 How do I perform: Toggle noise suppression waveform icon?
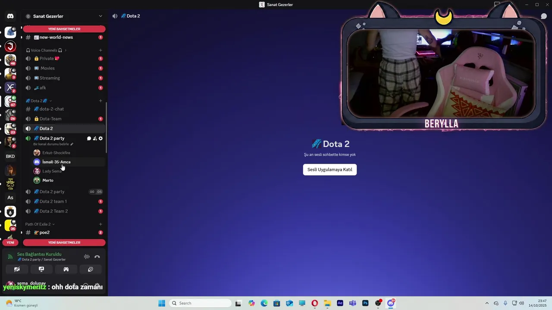pyautogui.click(x=87, y=257)
